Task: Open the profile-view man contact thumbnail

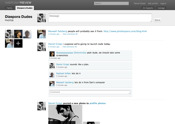Action: (x=18, y=34)
